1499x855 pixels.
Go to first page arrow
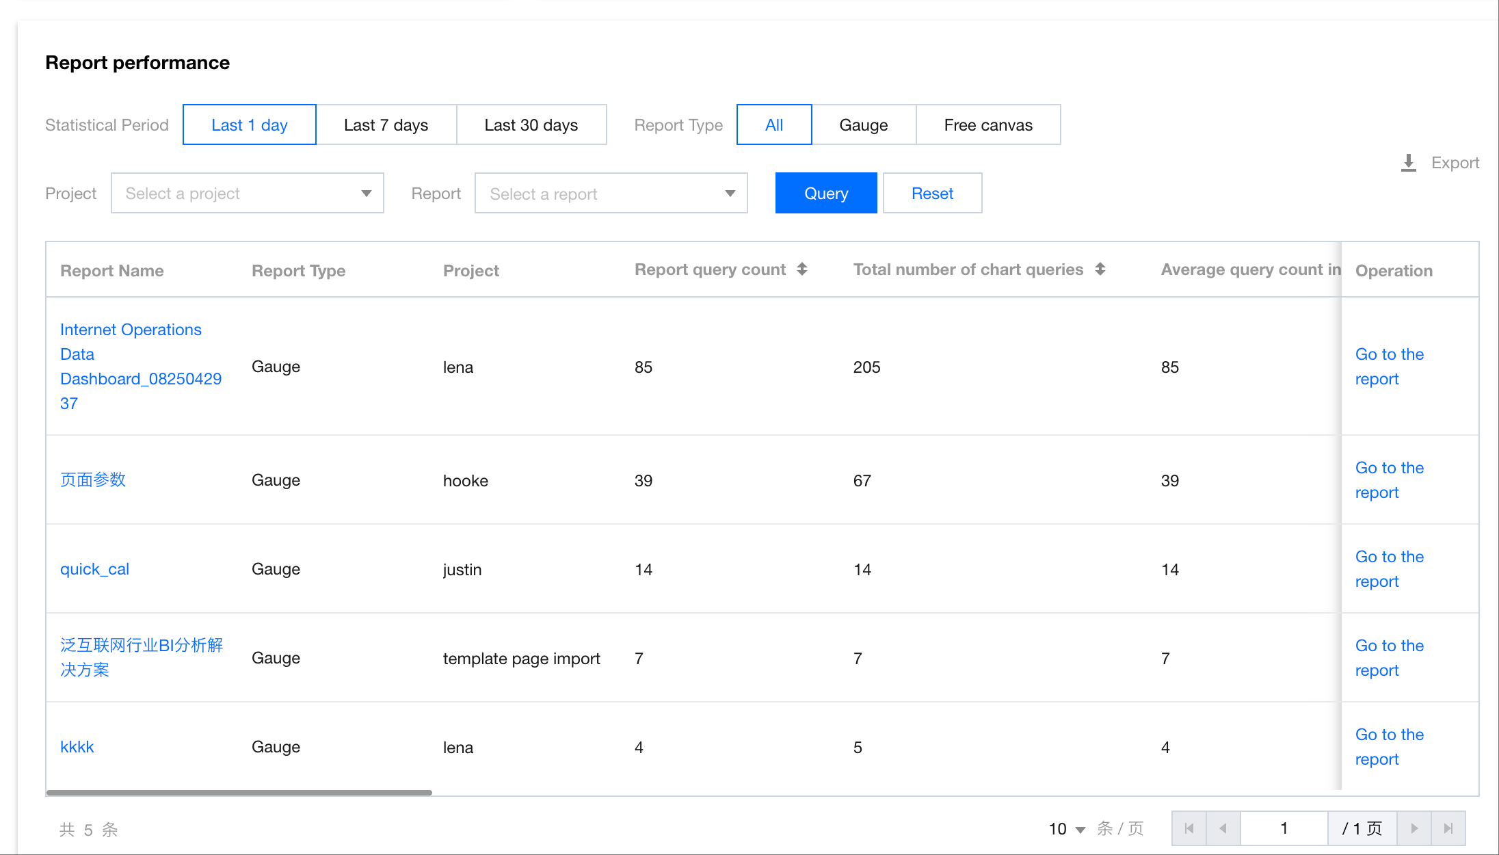coord(1189,828)
